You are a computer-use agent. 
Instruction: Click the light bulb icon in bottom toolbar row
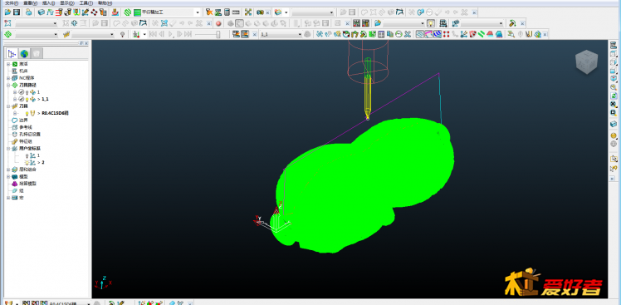[x=122, y=35]
